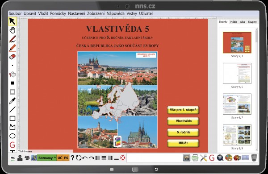Screen dimensions: 268x174
Task: Click the question mark help icon
Action: pos(72,158)
